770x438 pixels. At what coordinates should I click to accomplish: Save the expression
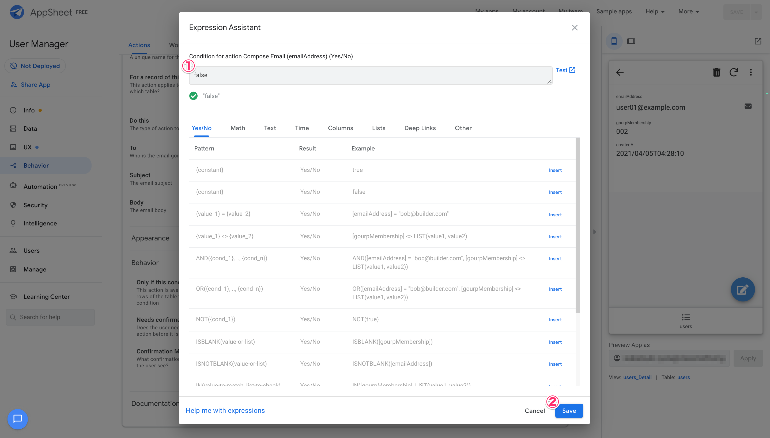[569, 411]
